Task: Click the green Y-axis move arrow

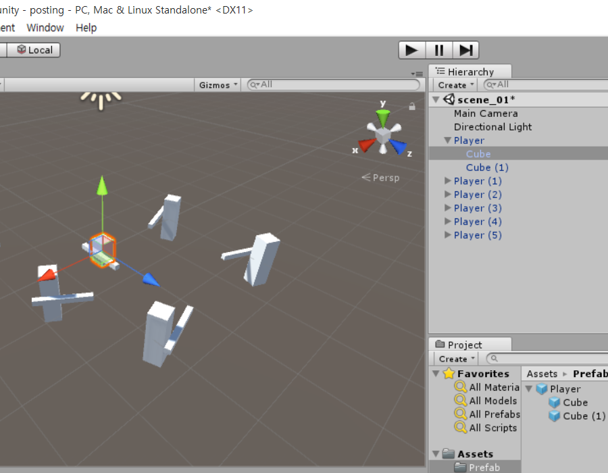Action: click(102, 185)
